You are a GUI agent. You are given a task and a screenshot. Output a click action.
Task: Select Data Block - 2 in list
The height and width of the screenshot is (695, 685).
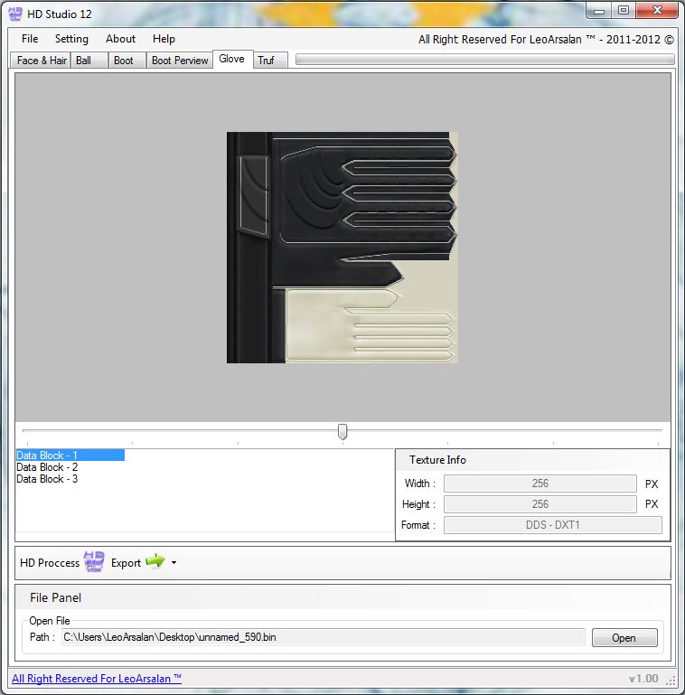point(47,467)
